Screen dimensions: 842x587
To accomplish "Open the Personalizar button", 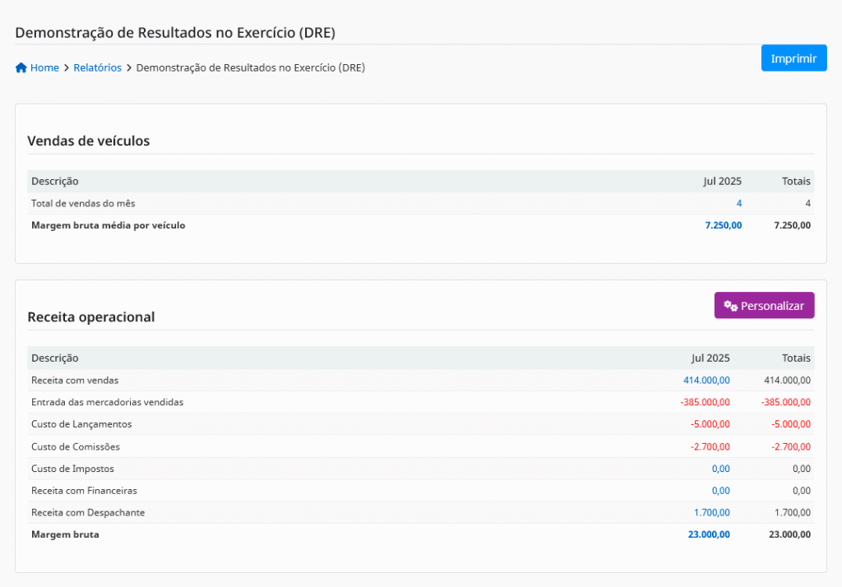I will click(x=764, y=306).
